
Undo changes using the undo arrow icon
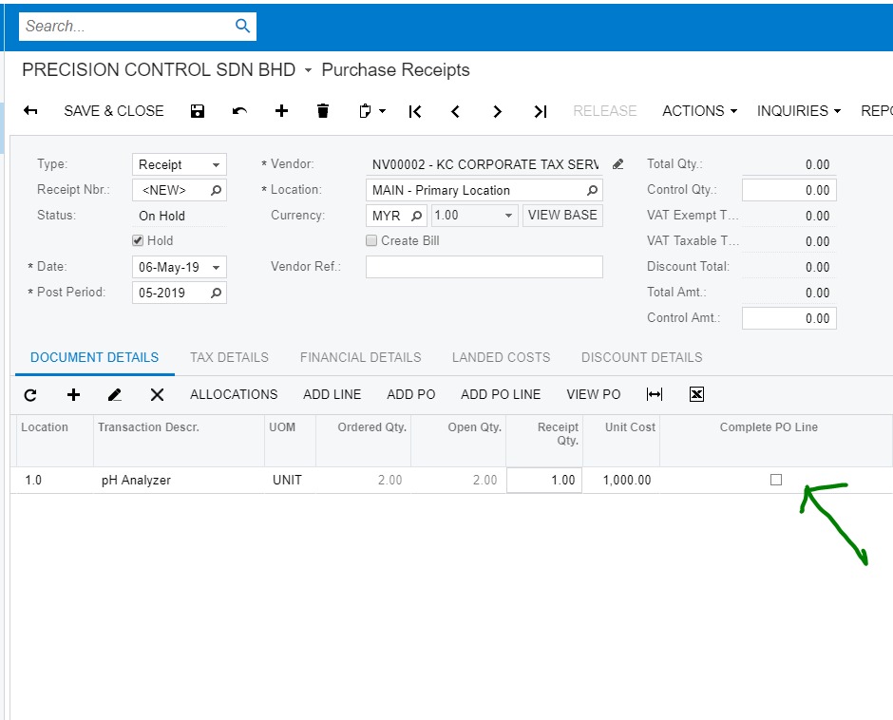pos(239,111)
